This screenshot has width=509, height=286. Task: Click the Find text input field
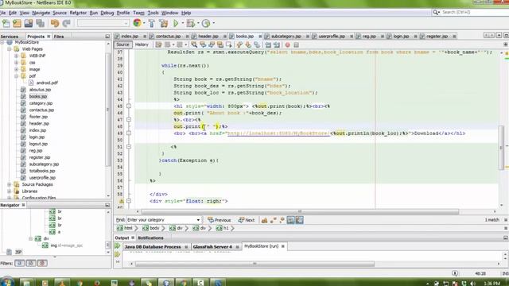(x=161, y=220)
